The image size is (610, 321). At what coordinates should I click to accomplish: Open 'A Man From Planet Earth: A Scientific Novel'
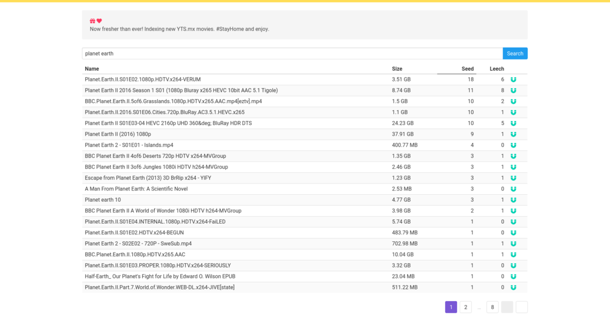[136, 189]
